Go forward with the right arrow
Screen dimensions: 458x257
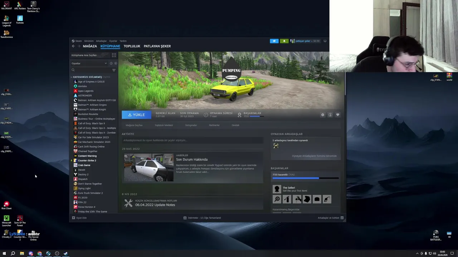pos(79,46)
